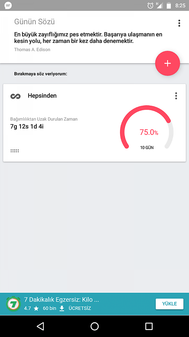Open the Günün Sözü overflow menu
The height and width of the screenshot is (337, 189).
coord(179,23)
